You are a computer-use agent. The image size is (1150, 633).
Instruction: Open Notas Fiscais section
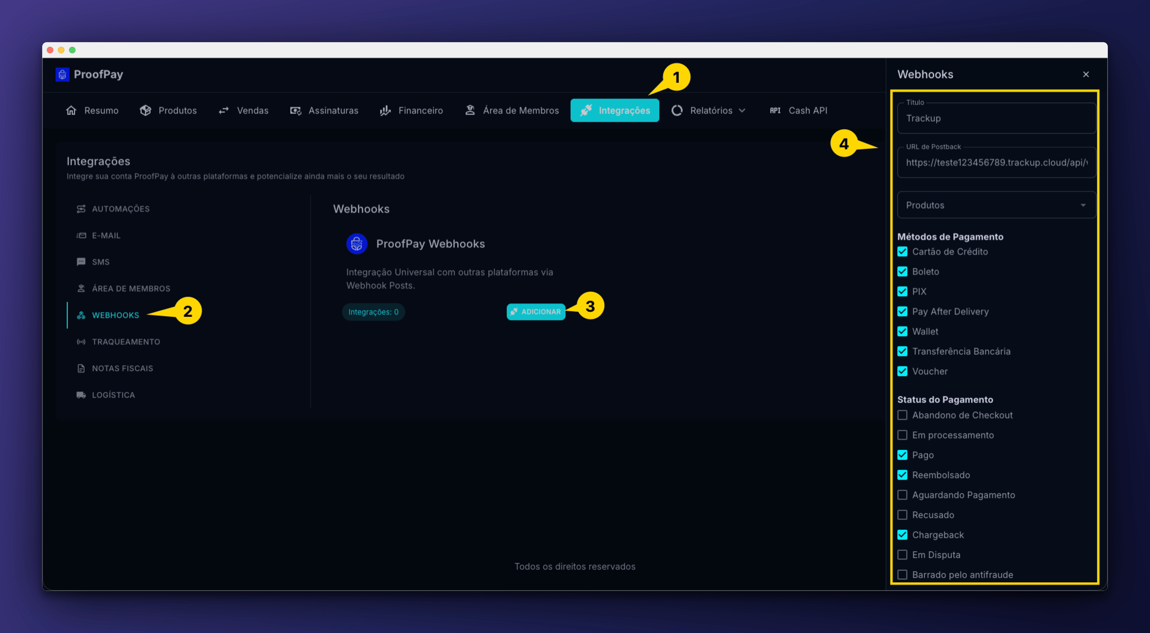115,368
